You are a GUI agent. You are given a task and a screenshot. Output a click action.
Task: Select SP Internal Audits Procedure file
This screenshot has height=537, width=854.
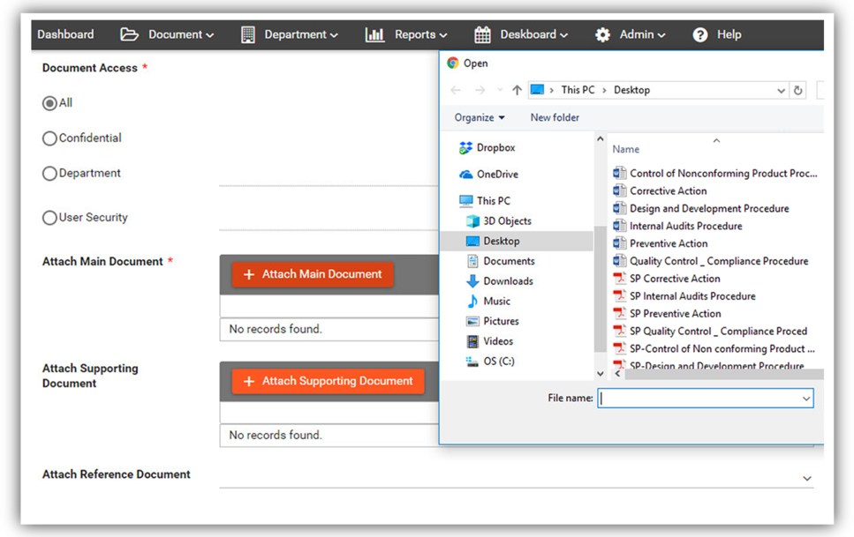[684, 296]
